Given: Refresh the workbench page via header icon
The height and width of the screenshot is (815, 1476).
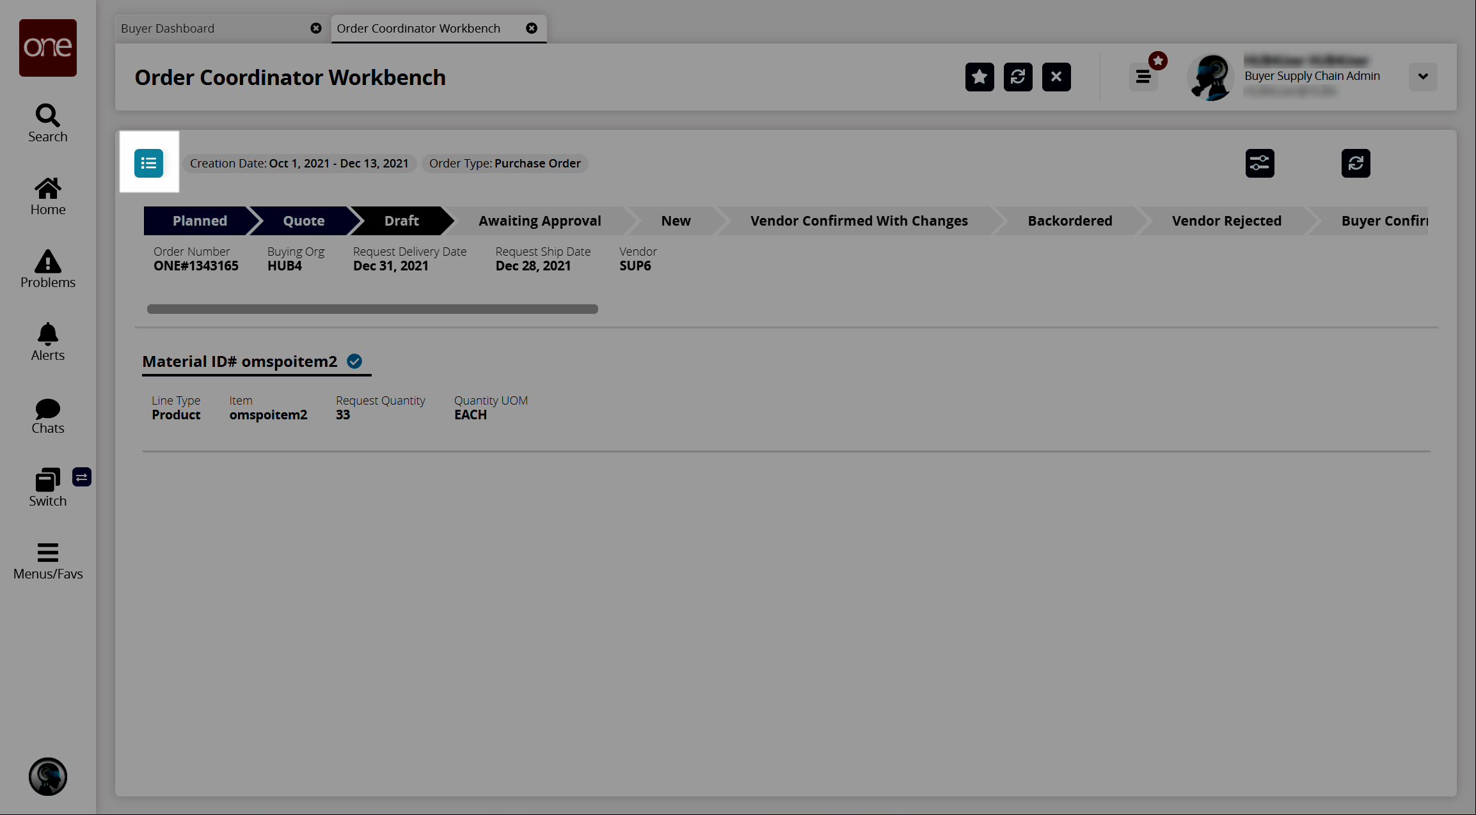Looking at the screenshot, I should [1017, 77].
